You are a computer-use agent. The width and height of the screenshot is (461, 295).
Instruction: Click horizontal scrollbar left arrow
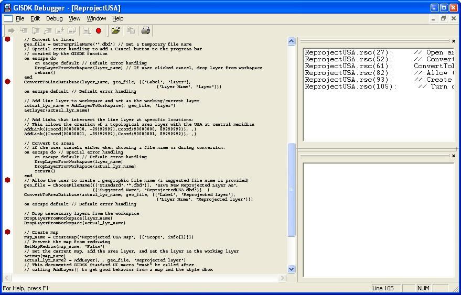[7, 278]
